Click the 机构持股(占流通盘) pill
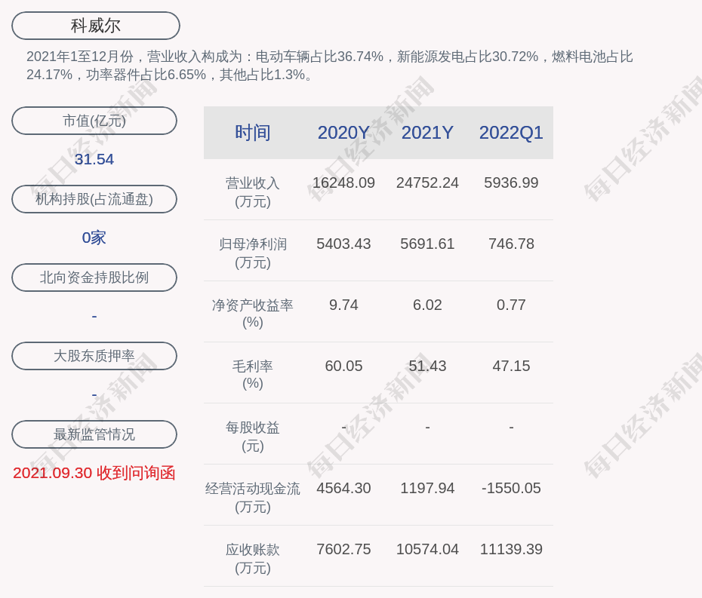 point(94,199)
